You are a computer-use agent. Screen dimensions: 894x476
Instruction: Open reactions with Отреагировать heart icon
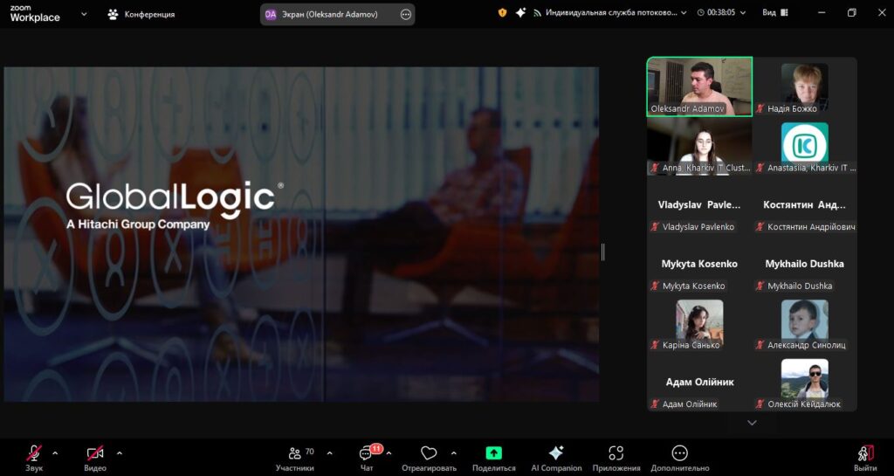[429, 459]
